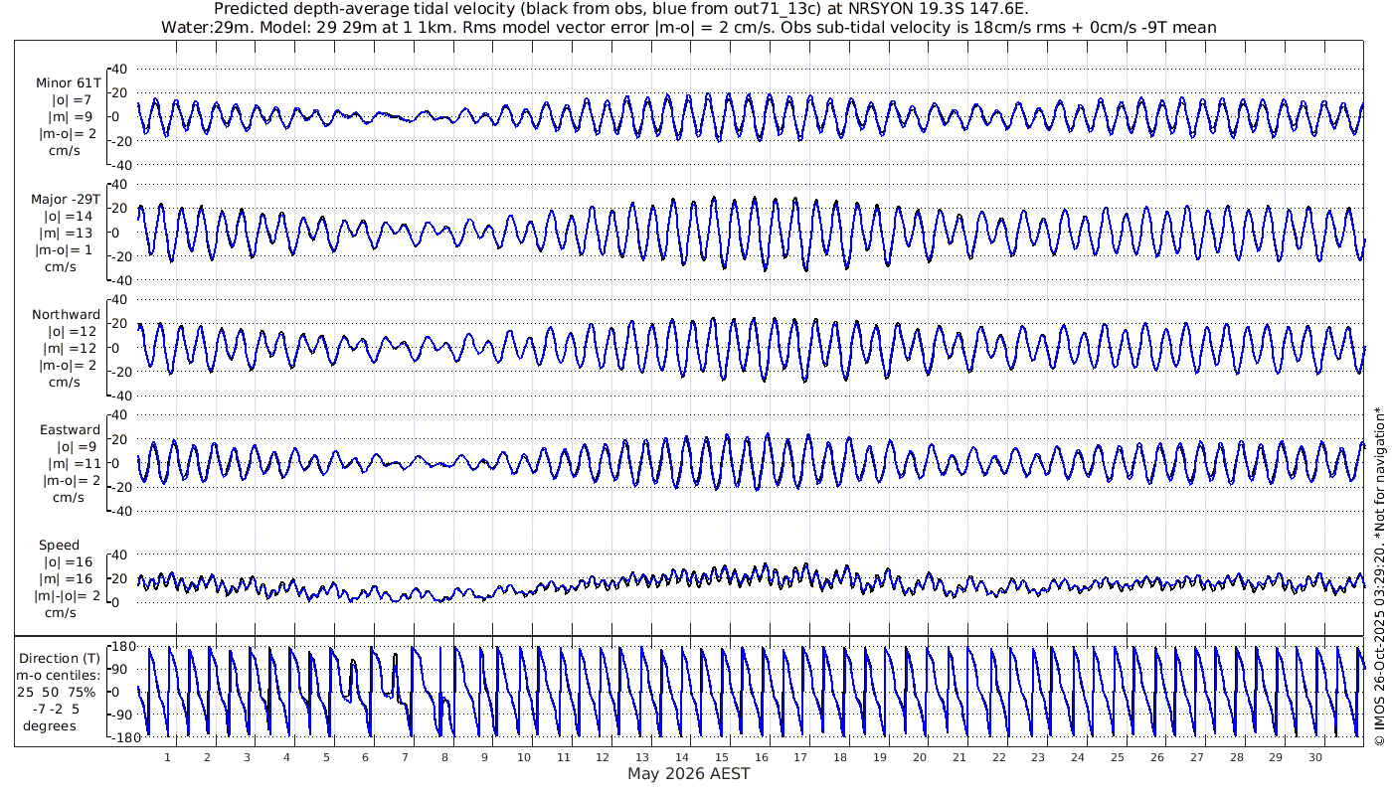Click day "8" on the date axis
The width and height of the screenshot is (1392, 795).
pyautogui.click(x=444, y=757)
